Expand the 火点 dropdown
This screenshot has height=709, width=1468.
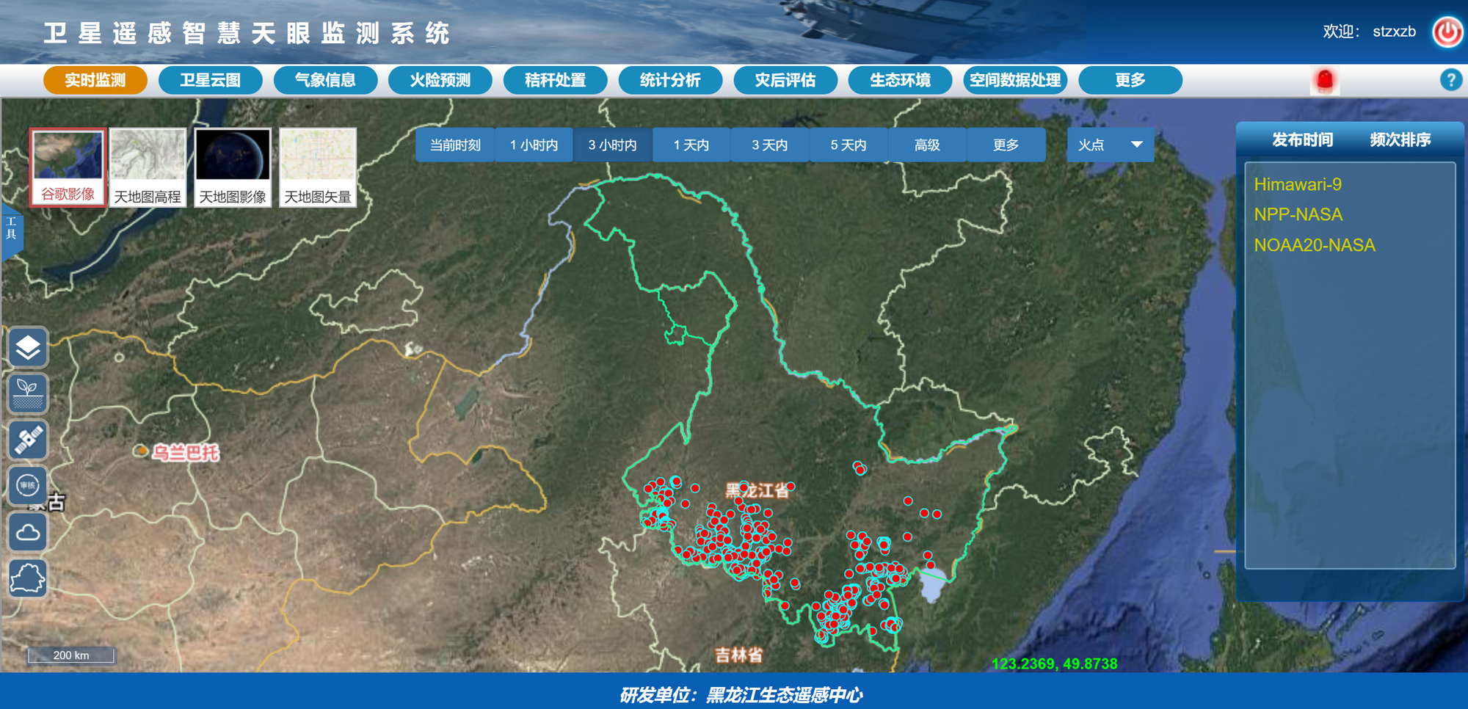(1110, 145)
